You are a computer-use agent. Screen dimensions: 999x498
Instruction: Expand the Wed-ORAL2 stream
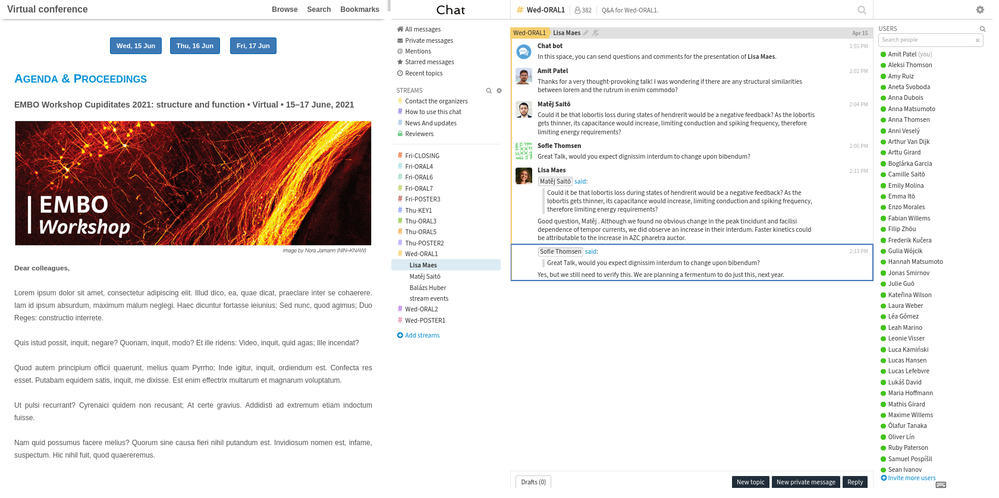click(x=421, y=310)
